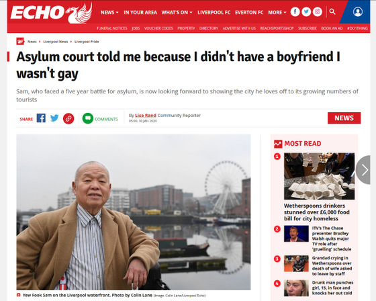Copy article link with red chain icon

point(68,118)
